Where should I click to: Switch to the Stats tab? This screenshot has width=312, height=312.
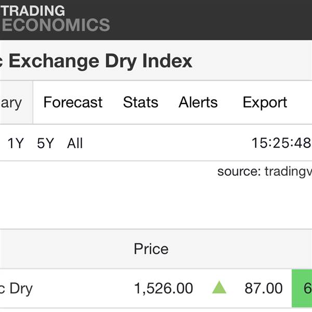point(140,102)
